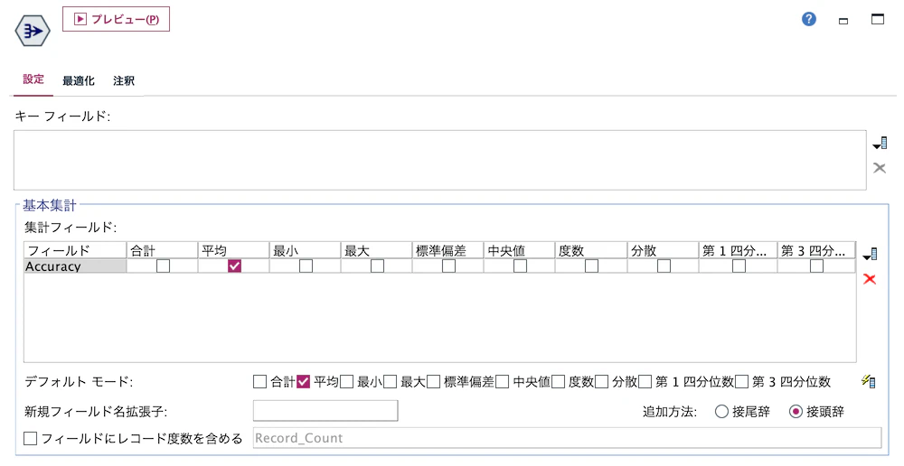Viewport: 904px width, 466px height.
Task: Remove the Accuracy field with red X
Action: [x=870, y=279]
